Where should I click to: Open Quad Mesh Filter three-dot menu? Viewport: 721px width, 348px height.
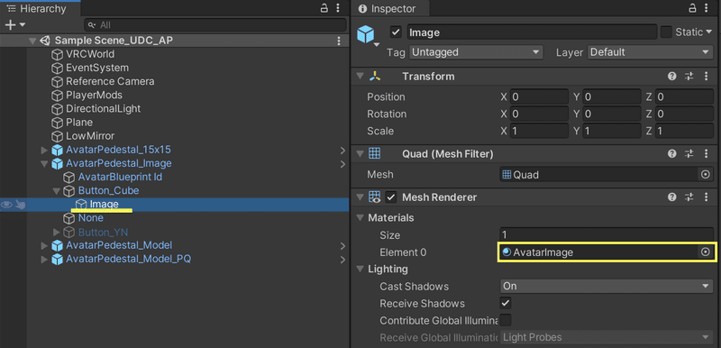coord(706,154)
